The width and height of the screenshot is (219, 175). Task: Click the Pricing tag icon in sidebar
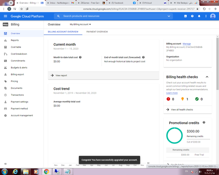coord(5,81)
